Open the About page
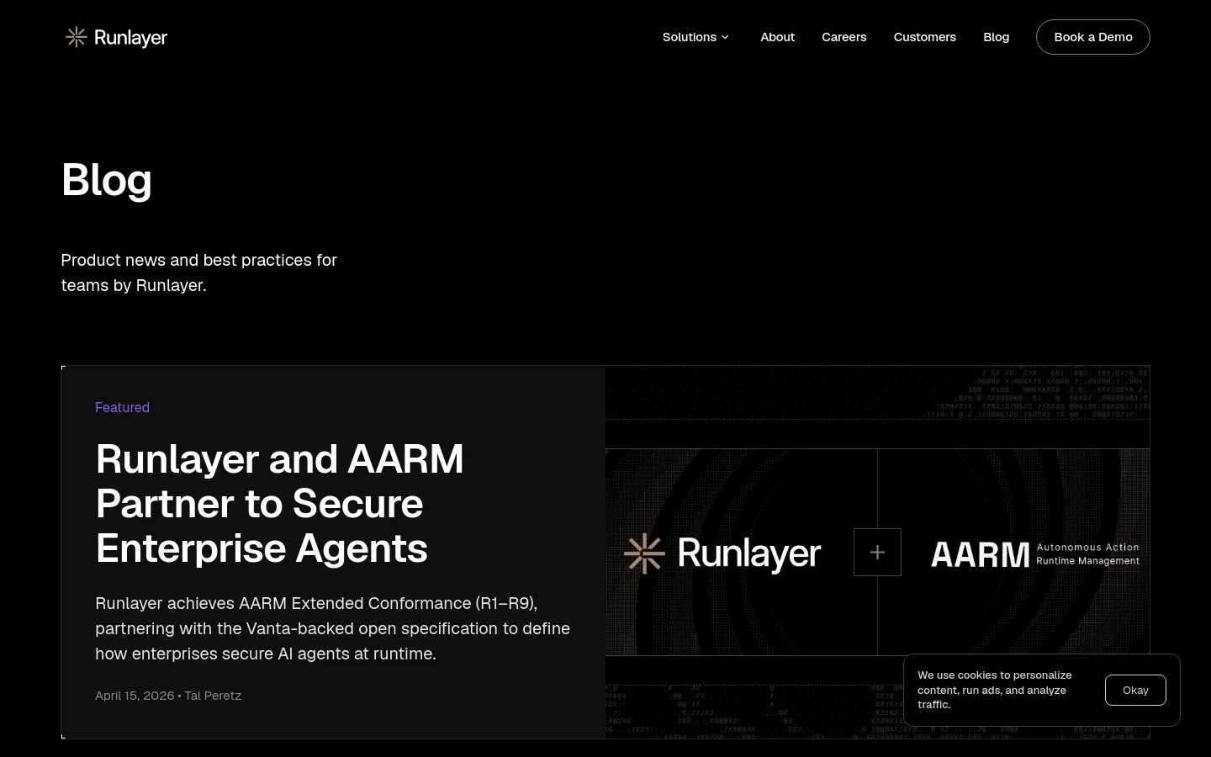 777,37
